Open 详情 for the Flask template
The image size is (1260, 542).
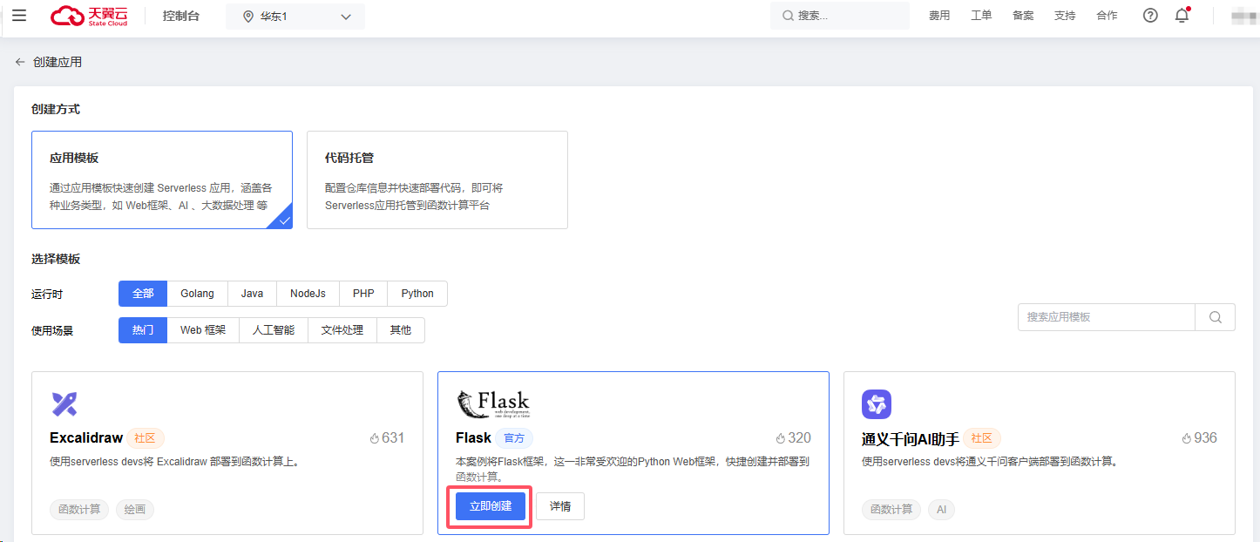tap(560, 506)
